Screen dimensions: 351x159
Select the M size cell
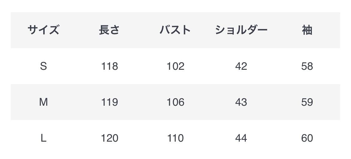point(43,102)
